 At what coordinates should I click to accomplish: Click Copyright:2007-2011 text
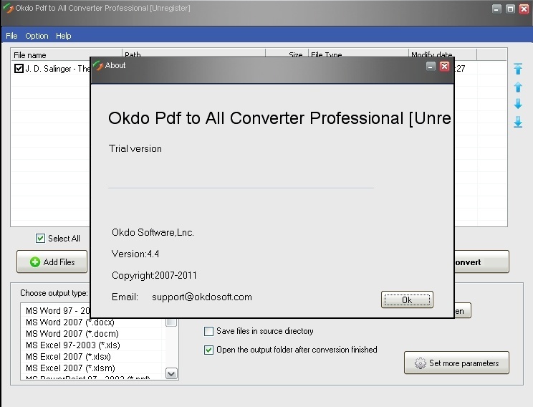coord(154,275)
